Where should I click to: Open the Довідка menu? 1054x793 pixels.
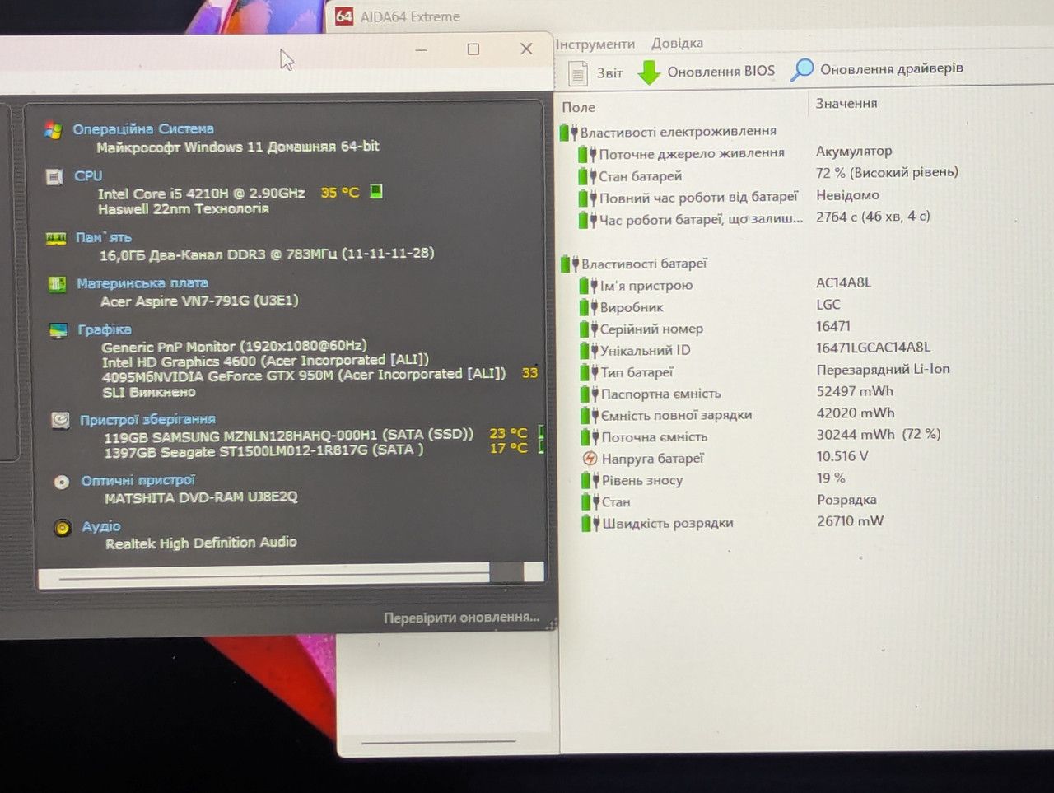(677, 43)
